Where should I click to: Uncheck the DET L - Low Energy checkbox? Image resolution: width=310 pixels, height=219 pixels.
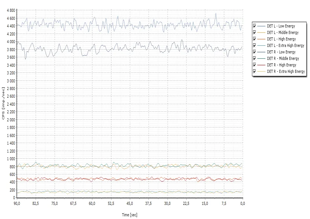(x=254, y=26)
